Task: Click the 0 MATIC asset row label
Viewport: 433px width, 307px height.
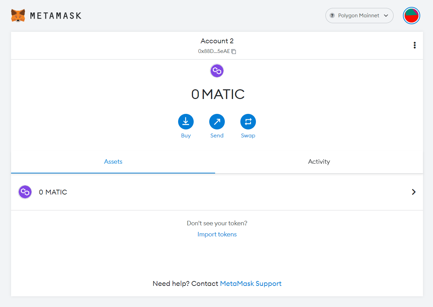Action: click(x=53, y=192)
